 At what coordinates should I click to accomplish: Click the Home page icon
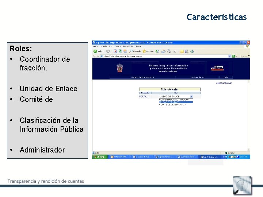point(125,51)
